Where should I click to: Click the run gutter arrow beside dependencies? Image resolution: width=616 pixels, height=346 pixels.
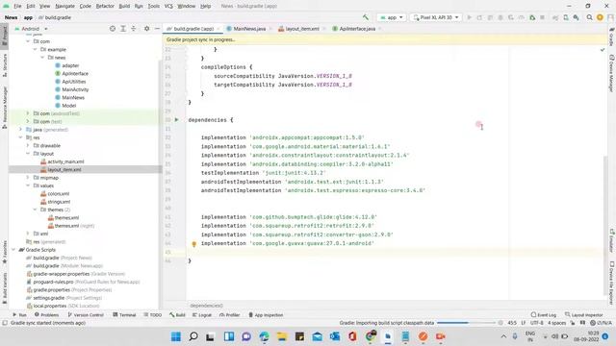[x=176, y=119]
